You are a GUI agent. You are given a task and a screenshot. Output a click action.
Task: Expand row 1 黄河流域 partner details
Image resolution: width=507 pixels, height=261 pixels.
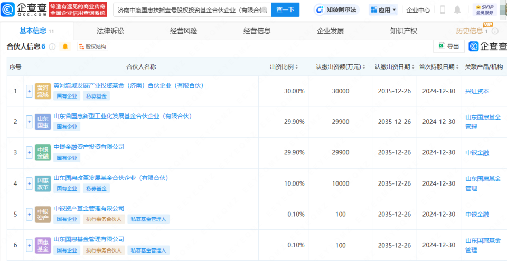coord(30,91)
